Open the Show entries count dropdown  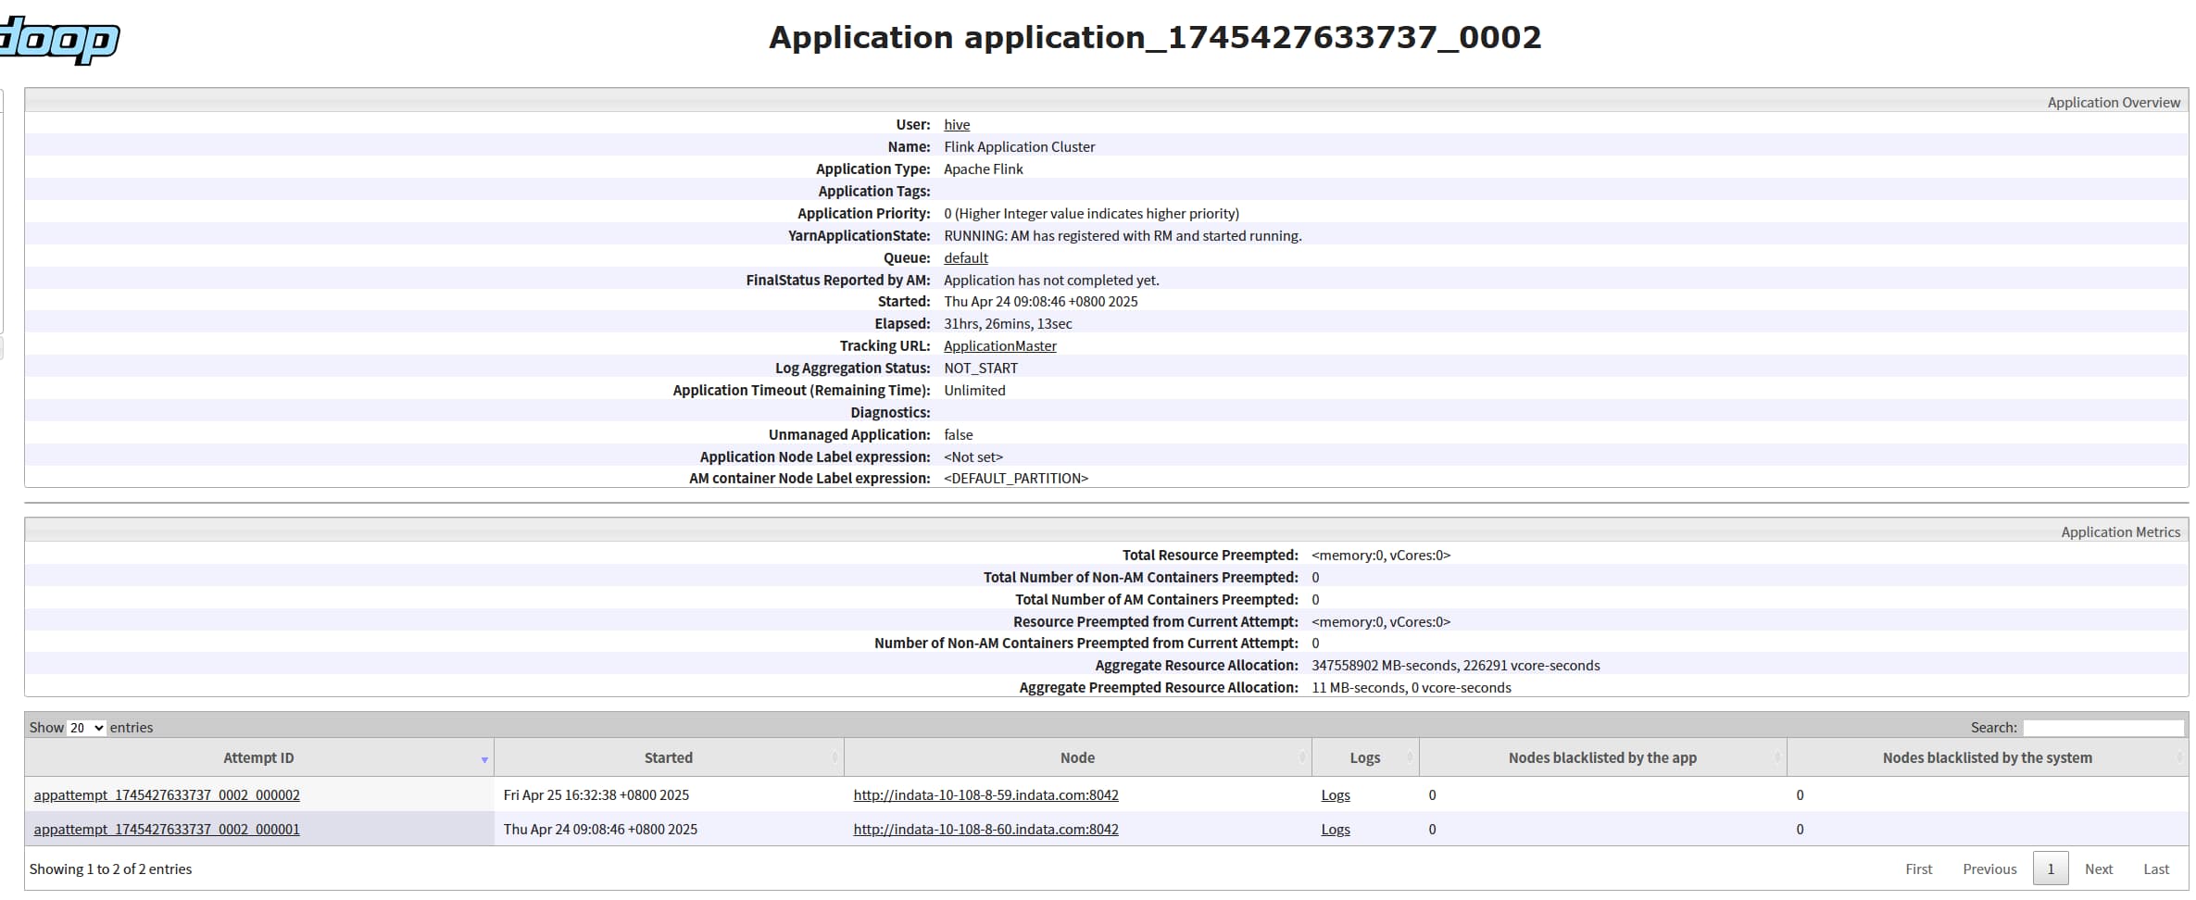(87, 728)
